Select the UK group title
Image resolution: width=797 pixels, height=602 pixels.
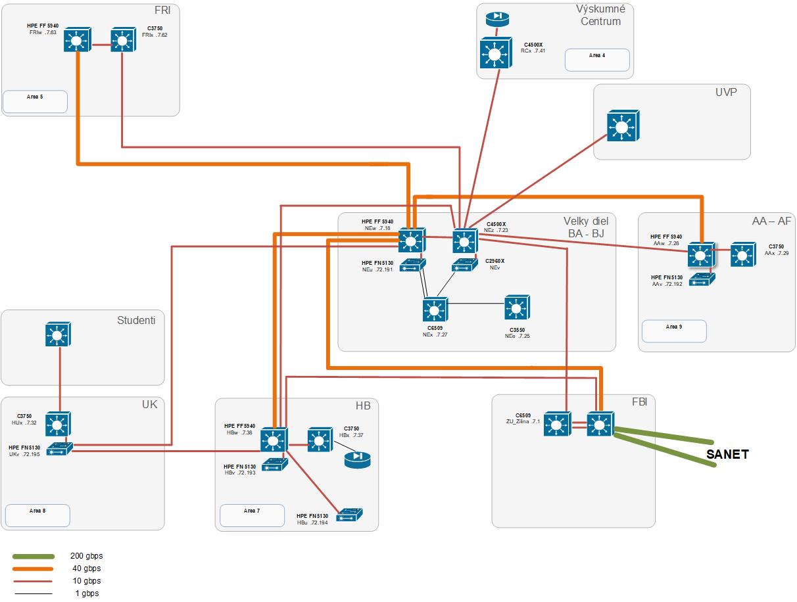click(149, 405)
